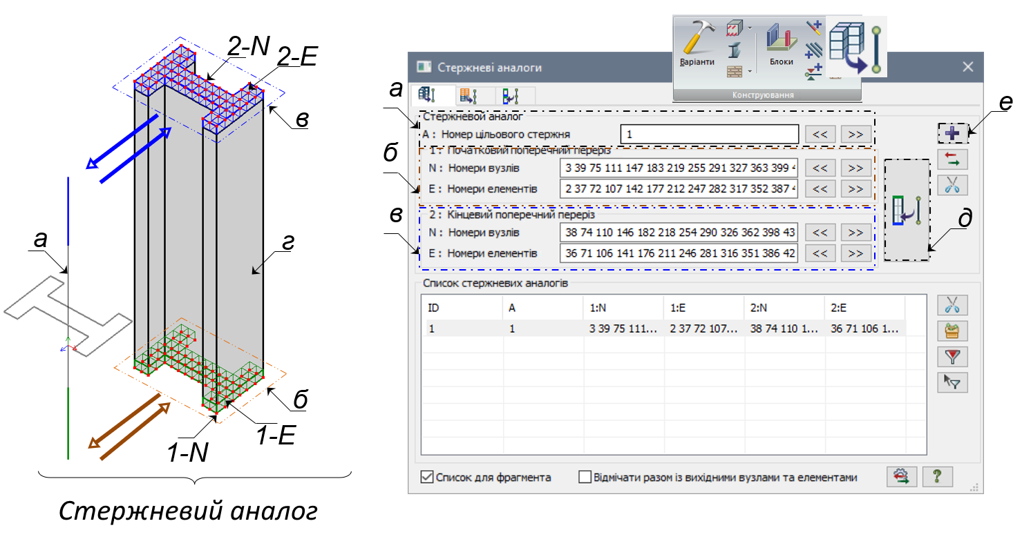1022x539 pixels.
Task: Click the red-green swap arrows icon
Action: tap(952, 159)
